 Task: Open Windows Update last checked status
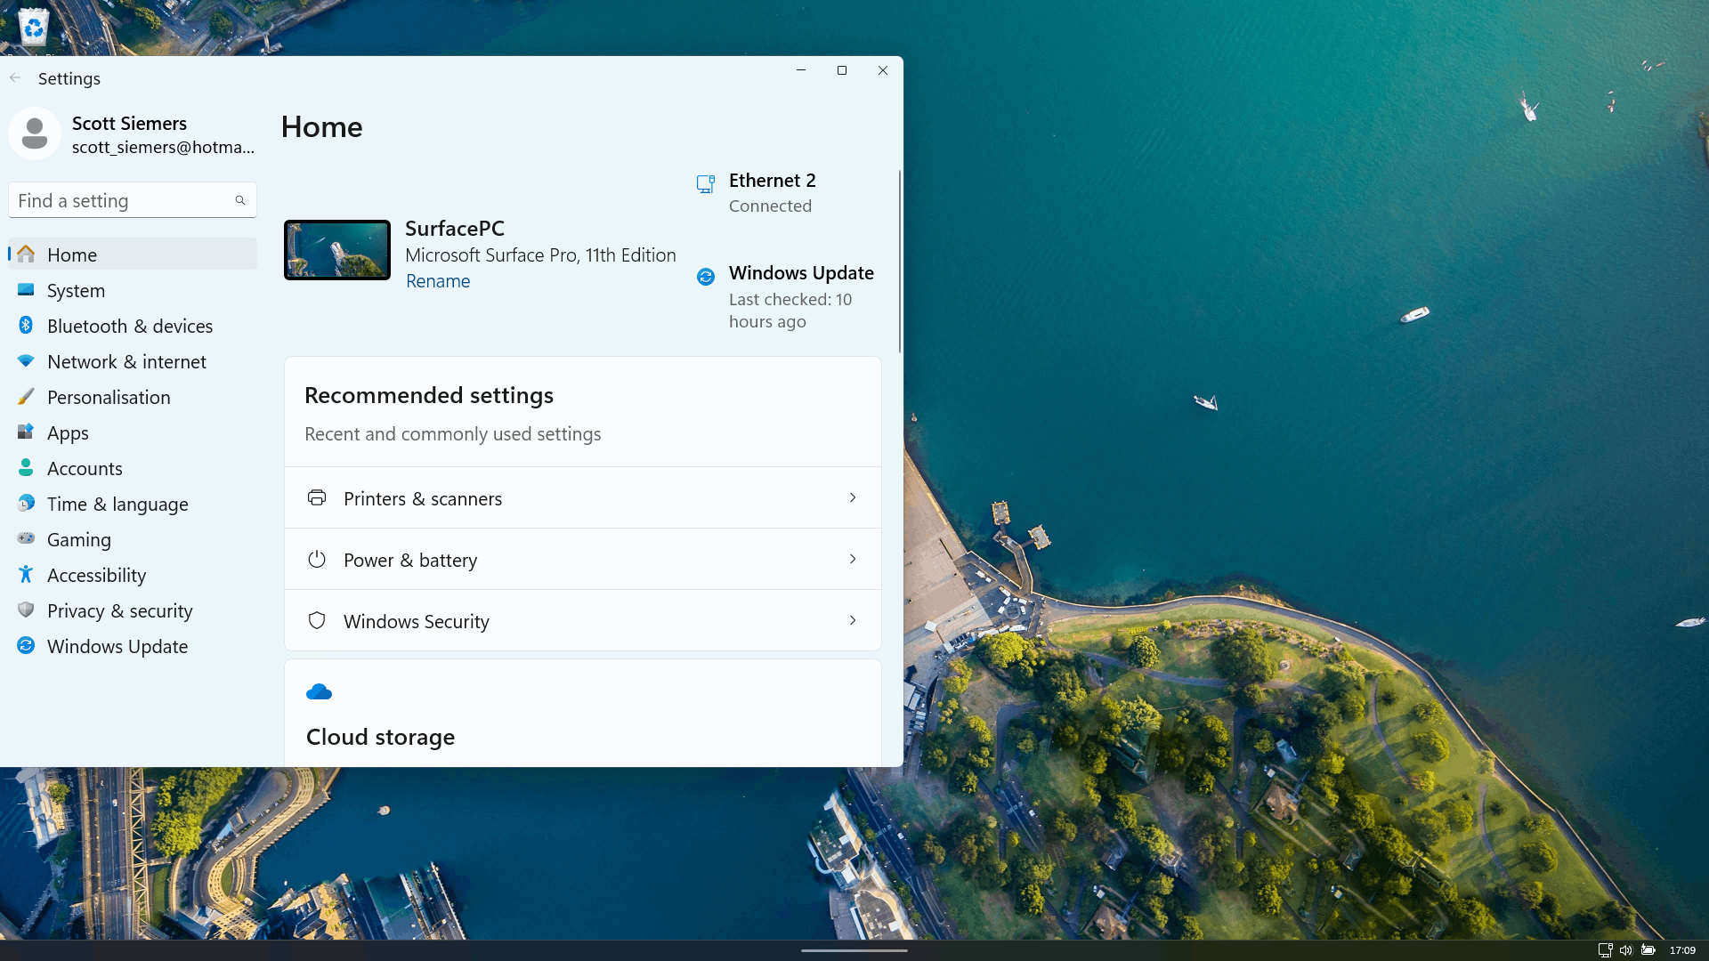click(x=790, y=311)
